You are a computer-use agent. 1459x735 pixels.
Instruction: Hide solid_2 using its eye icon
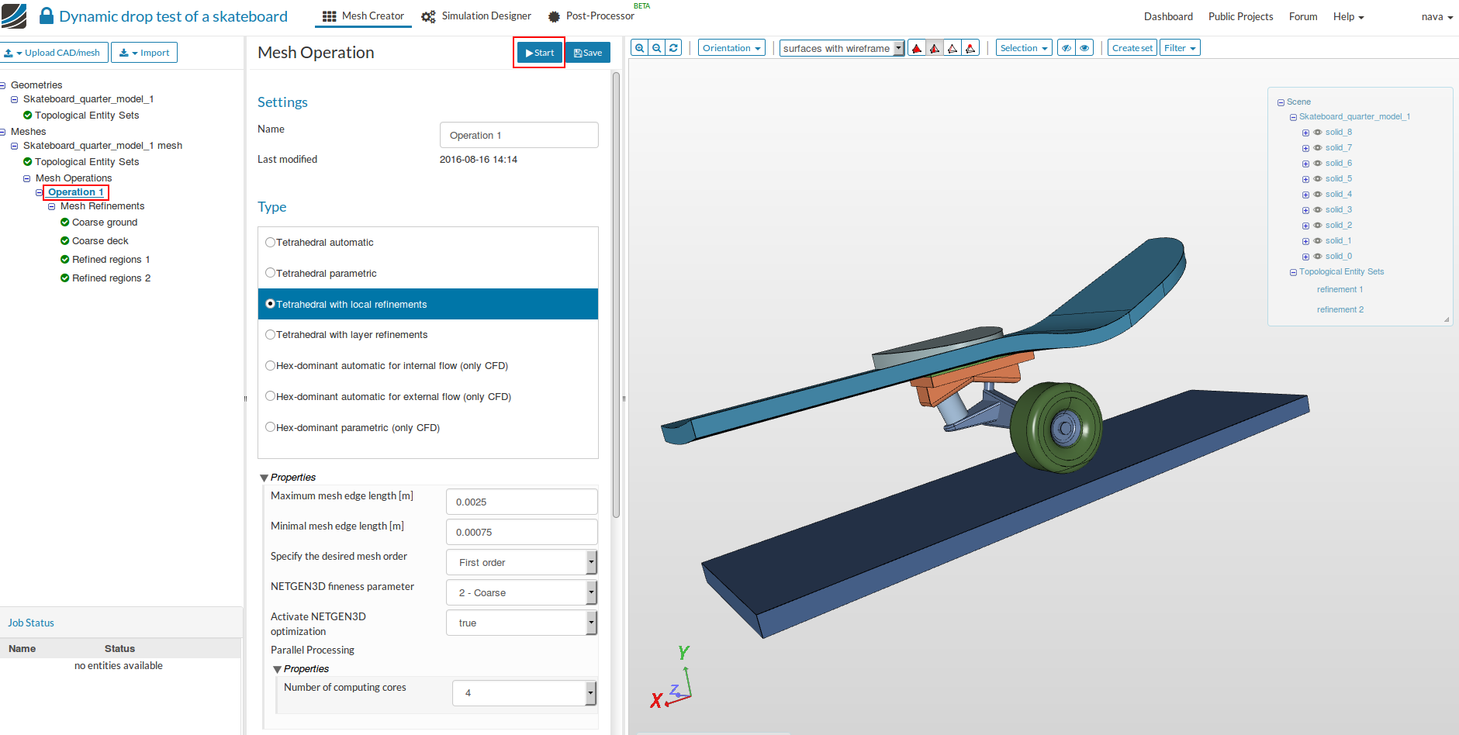(1318, 226)
